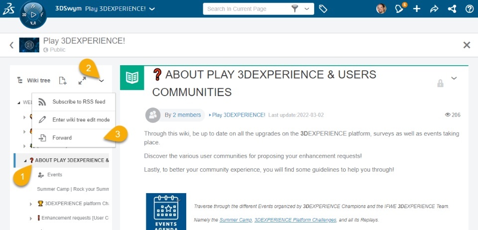Open the notifications icon with badge
This screenshot has height=230, width=478.
click(400, 8)
